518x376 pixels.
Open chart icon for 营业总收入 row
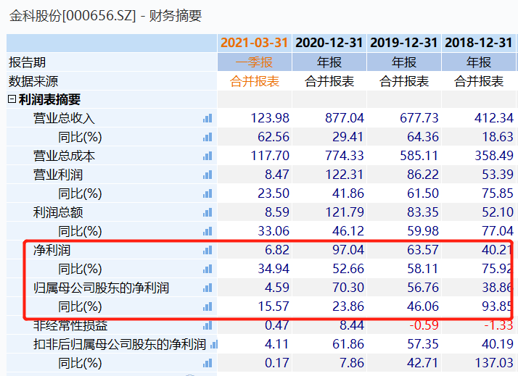[207, 118]
